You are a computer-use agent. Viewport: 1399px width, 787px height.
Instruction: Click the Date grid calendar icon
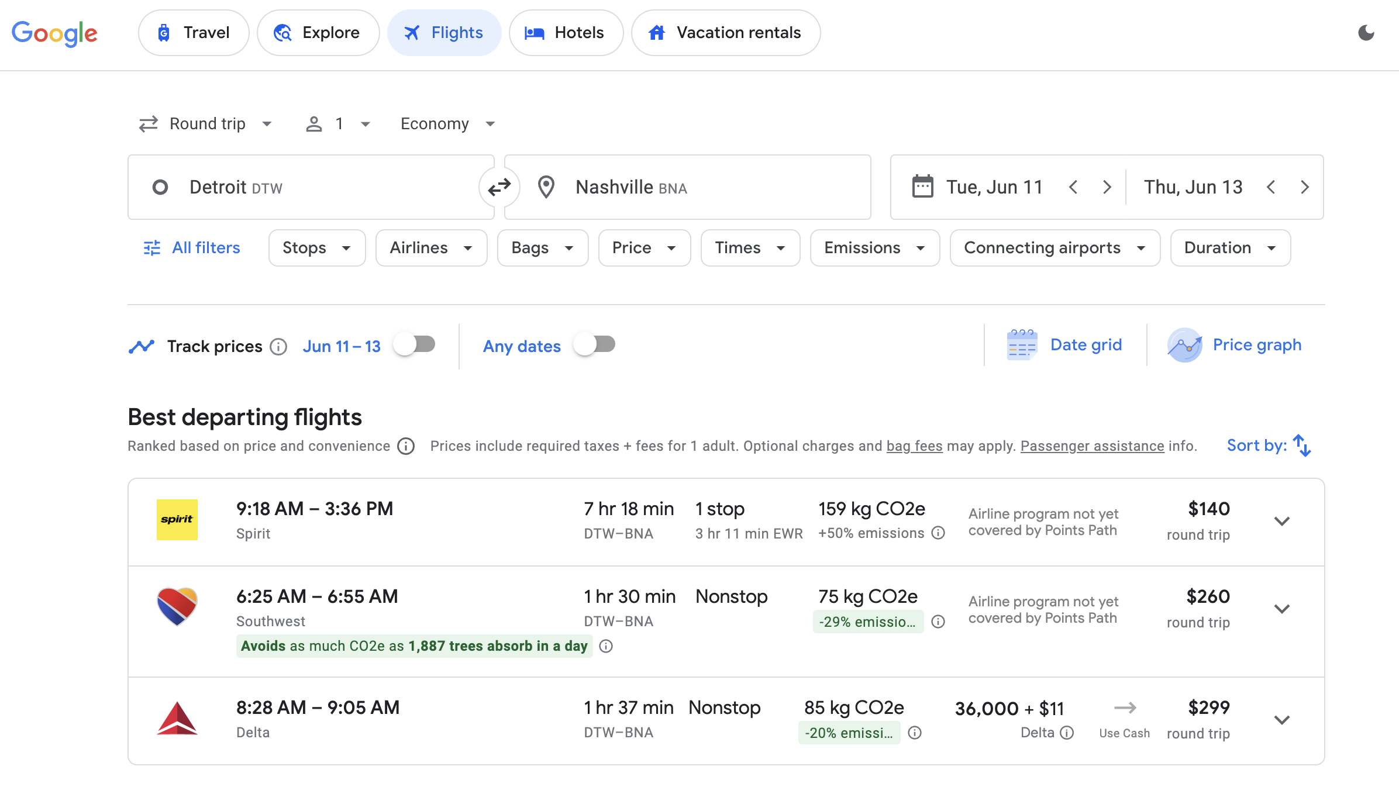(x=1022, y=345)
